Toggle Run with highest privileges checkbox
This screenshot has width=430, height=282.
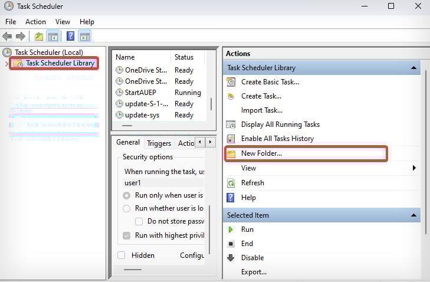[126, 235]
